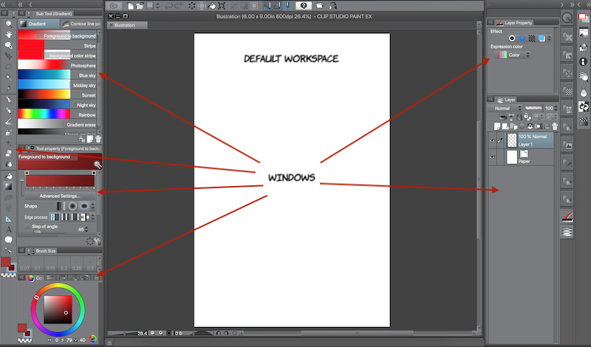591x347 pixels.
Task: Open the sub view lightbulb panel icon
Action: click(584, 92)
